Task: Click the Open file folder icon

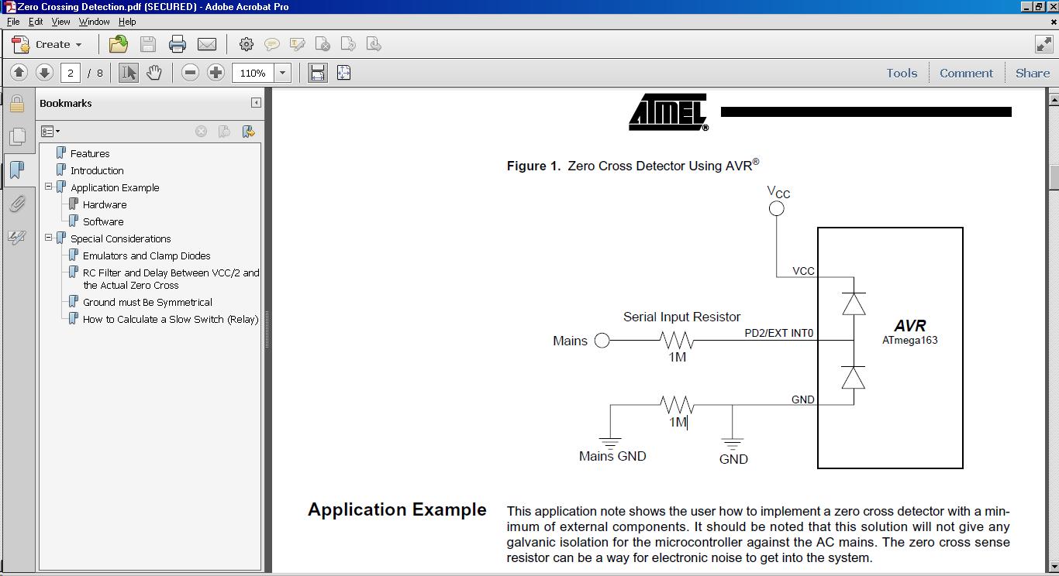Action: coord(119,44)
